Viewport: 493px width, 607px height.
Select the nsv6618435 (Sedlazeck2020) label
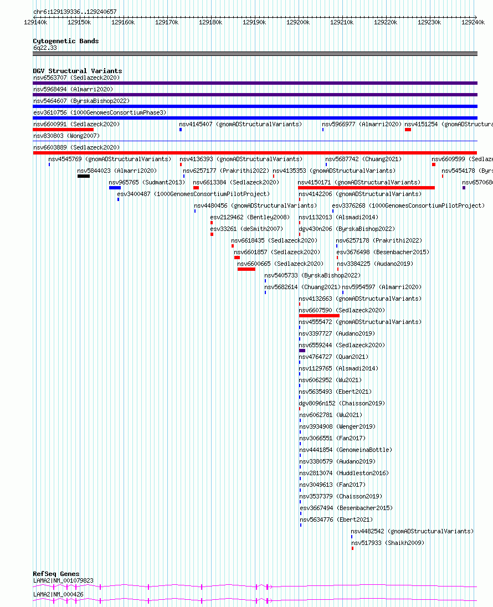tap(274, 240)
